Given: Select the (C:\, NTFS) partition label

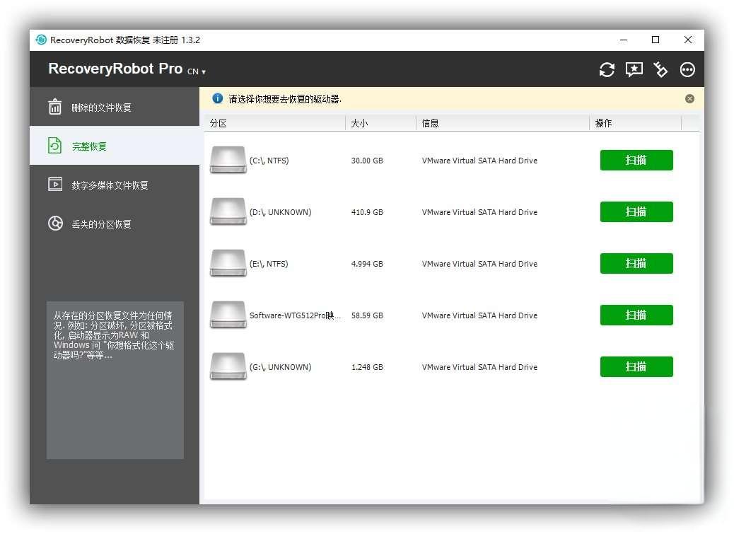Looking at the screenshot, I should 269,161.
